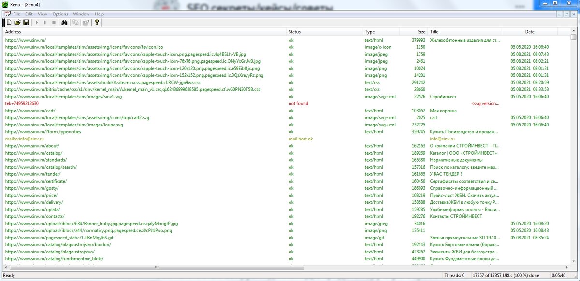Click the Save floppy disk icon

pyautogui.click(x=25, y=22)
